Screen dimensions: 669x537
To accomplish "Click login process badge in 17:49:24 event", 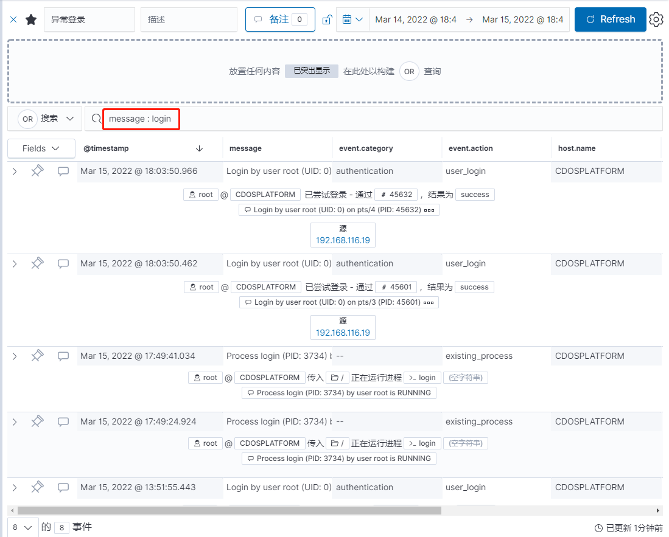I will 422,443.
